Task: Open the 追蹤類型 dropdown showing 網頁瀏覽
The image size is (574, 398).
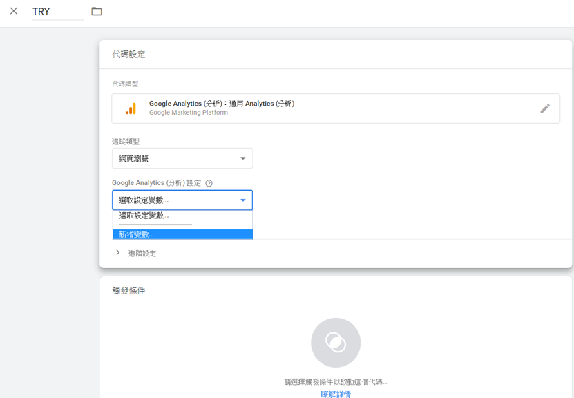Action: [x=182, y=158]
